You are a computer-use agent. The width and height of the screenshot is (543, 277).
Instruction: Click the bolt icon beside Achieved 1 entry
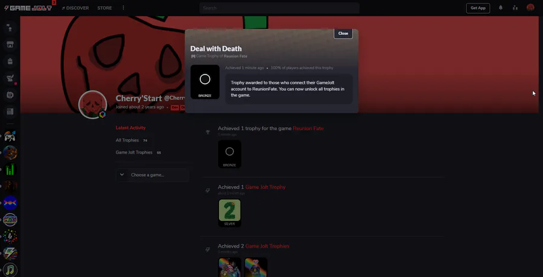coord(208,190)
